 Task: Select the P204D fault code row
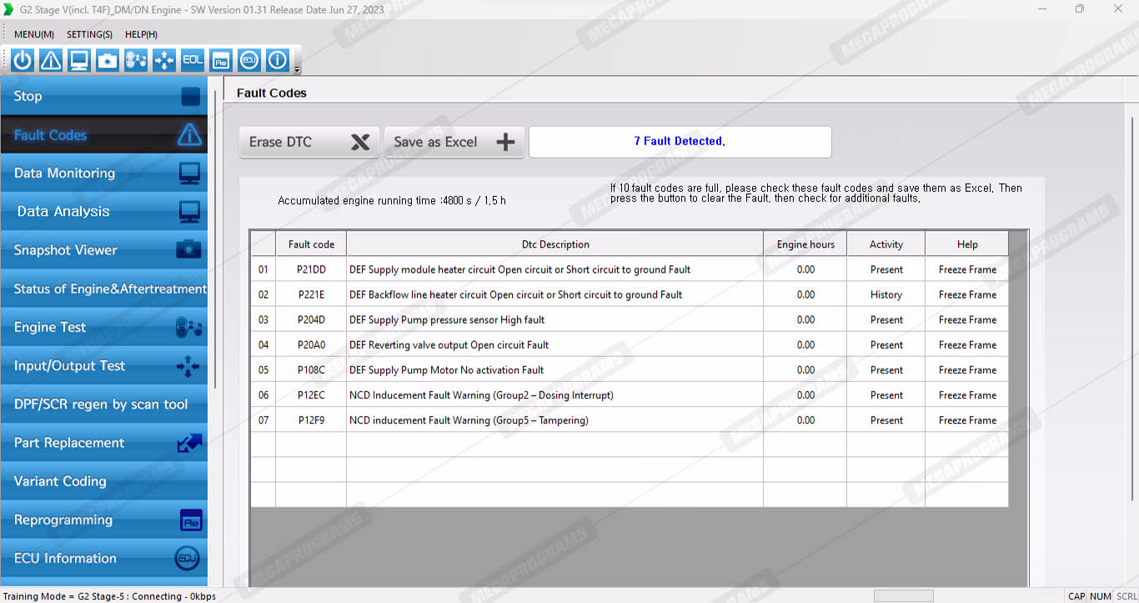[x=310, y=319]
